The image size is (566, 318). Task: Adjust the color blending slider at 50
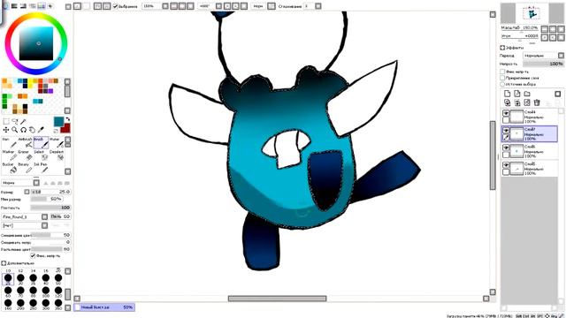(50, 235)
